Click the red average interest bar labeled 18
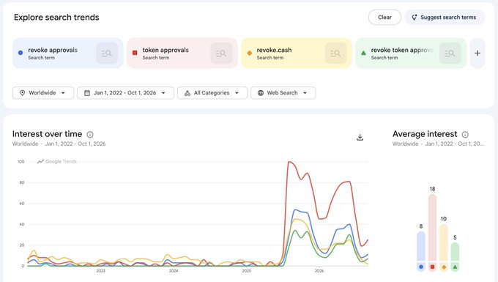The image size is (498, 282). (432, 228)
